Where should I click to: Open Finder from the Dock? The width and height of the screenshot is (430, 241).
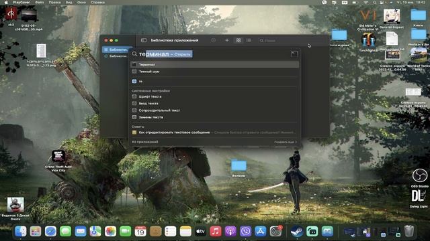[x=21, y=232]
